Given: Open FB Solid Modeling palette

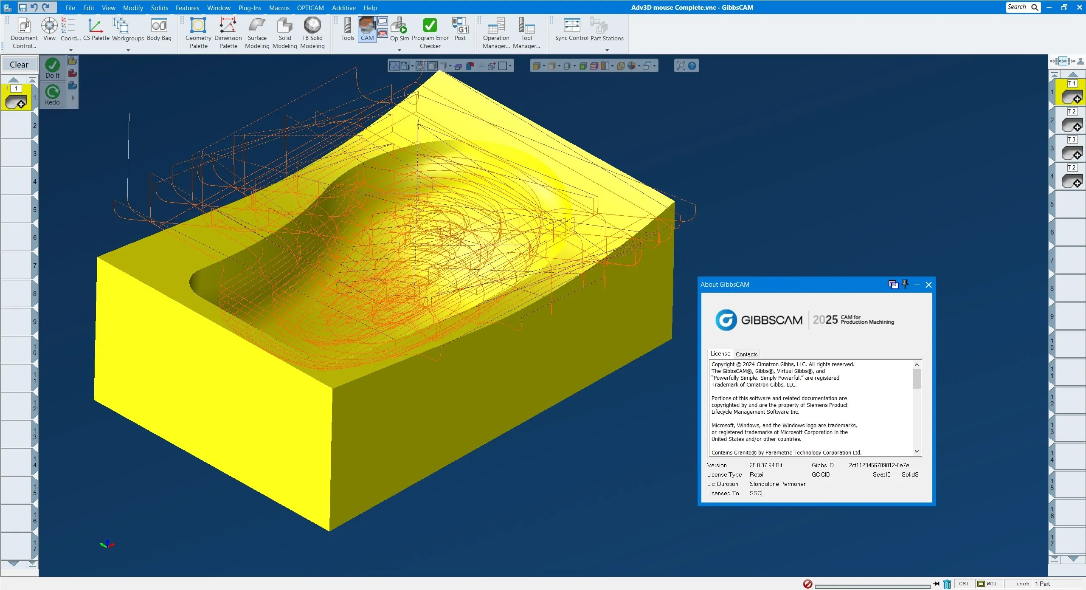Looking at the screenshot, I should point(312,33).
